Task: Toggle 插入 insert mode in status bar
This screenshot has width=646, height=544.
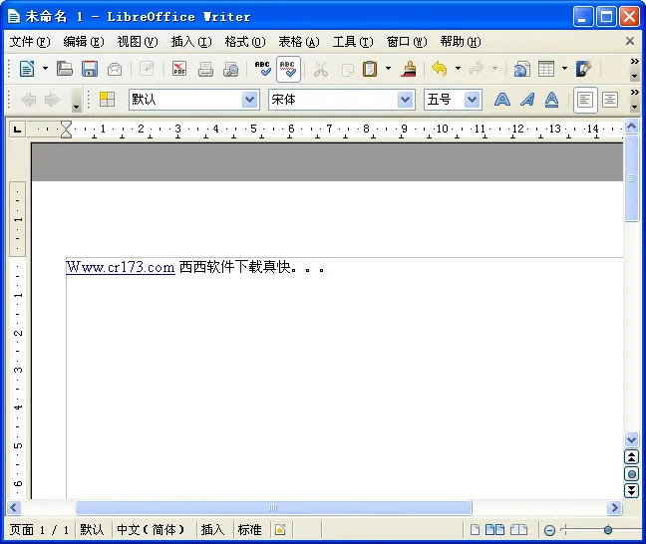Action: click(x=212, y=530)
